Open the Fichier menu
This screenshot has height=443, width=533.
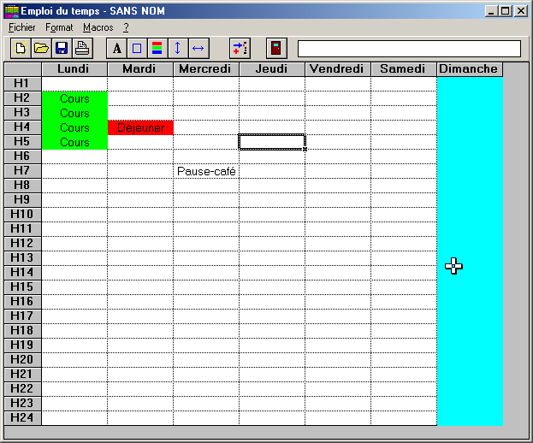[21, 27]
